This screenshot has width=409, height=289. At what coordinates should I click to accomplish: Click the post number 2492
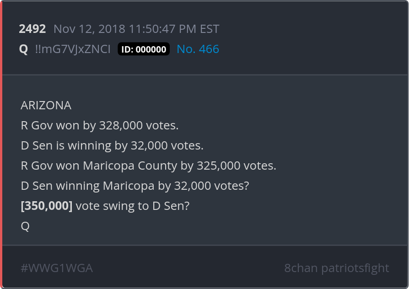point(32,29)
